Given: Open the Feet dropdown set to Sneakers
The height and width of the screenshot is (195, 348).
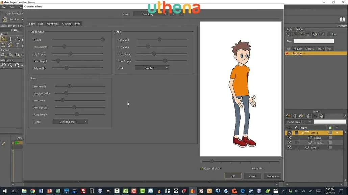Looking at the screenshot, I should (152, 68).
